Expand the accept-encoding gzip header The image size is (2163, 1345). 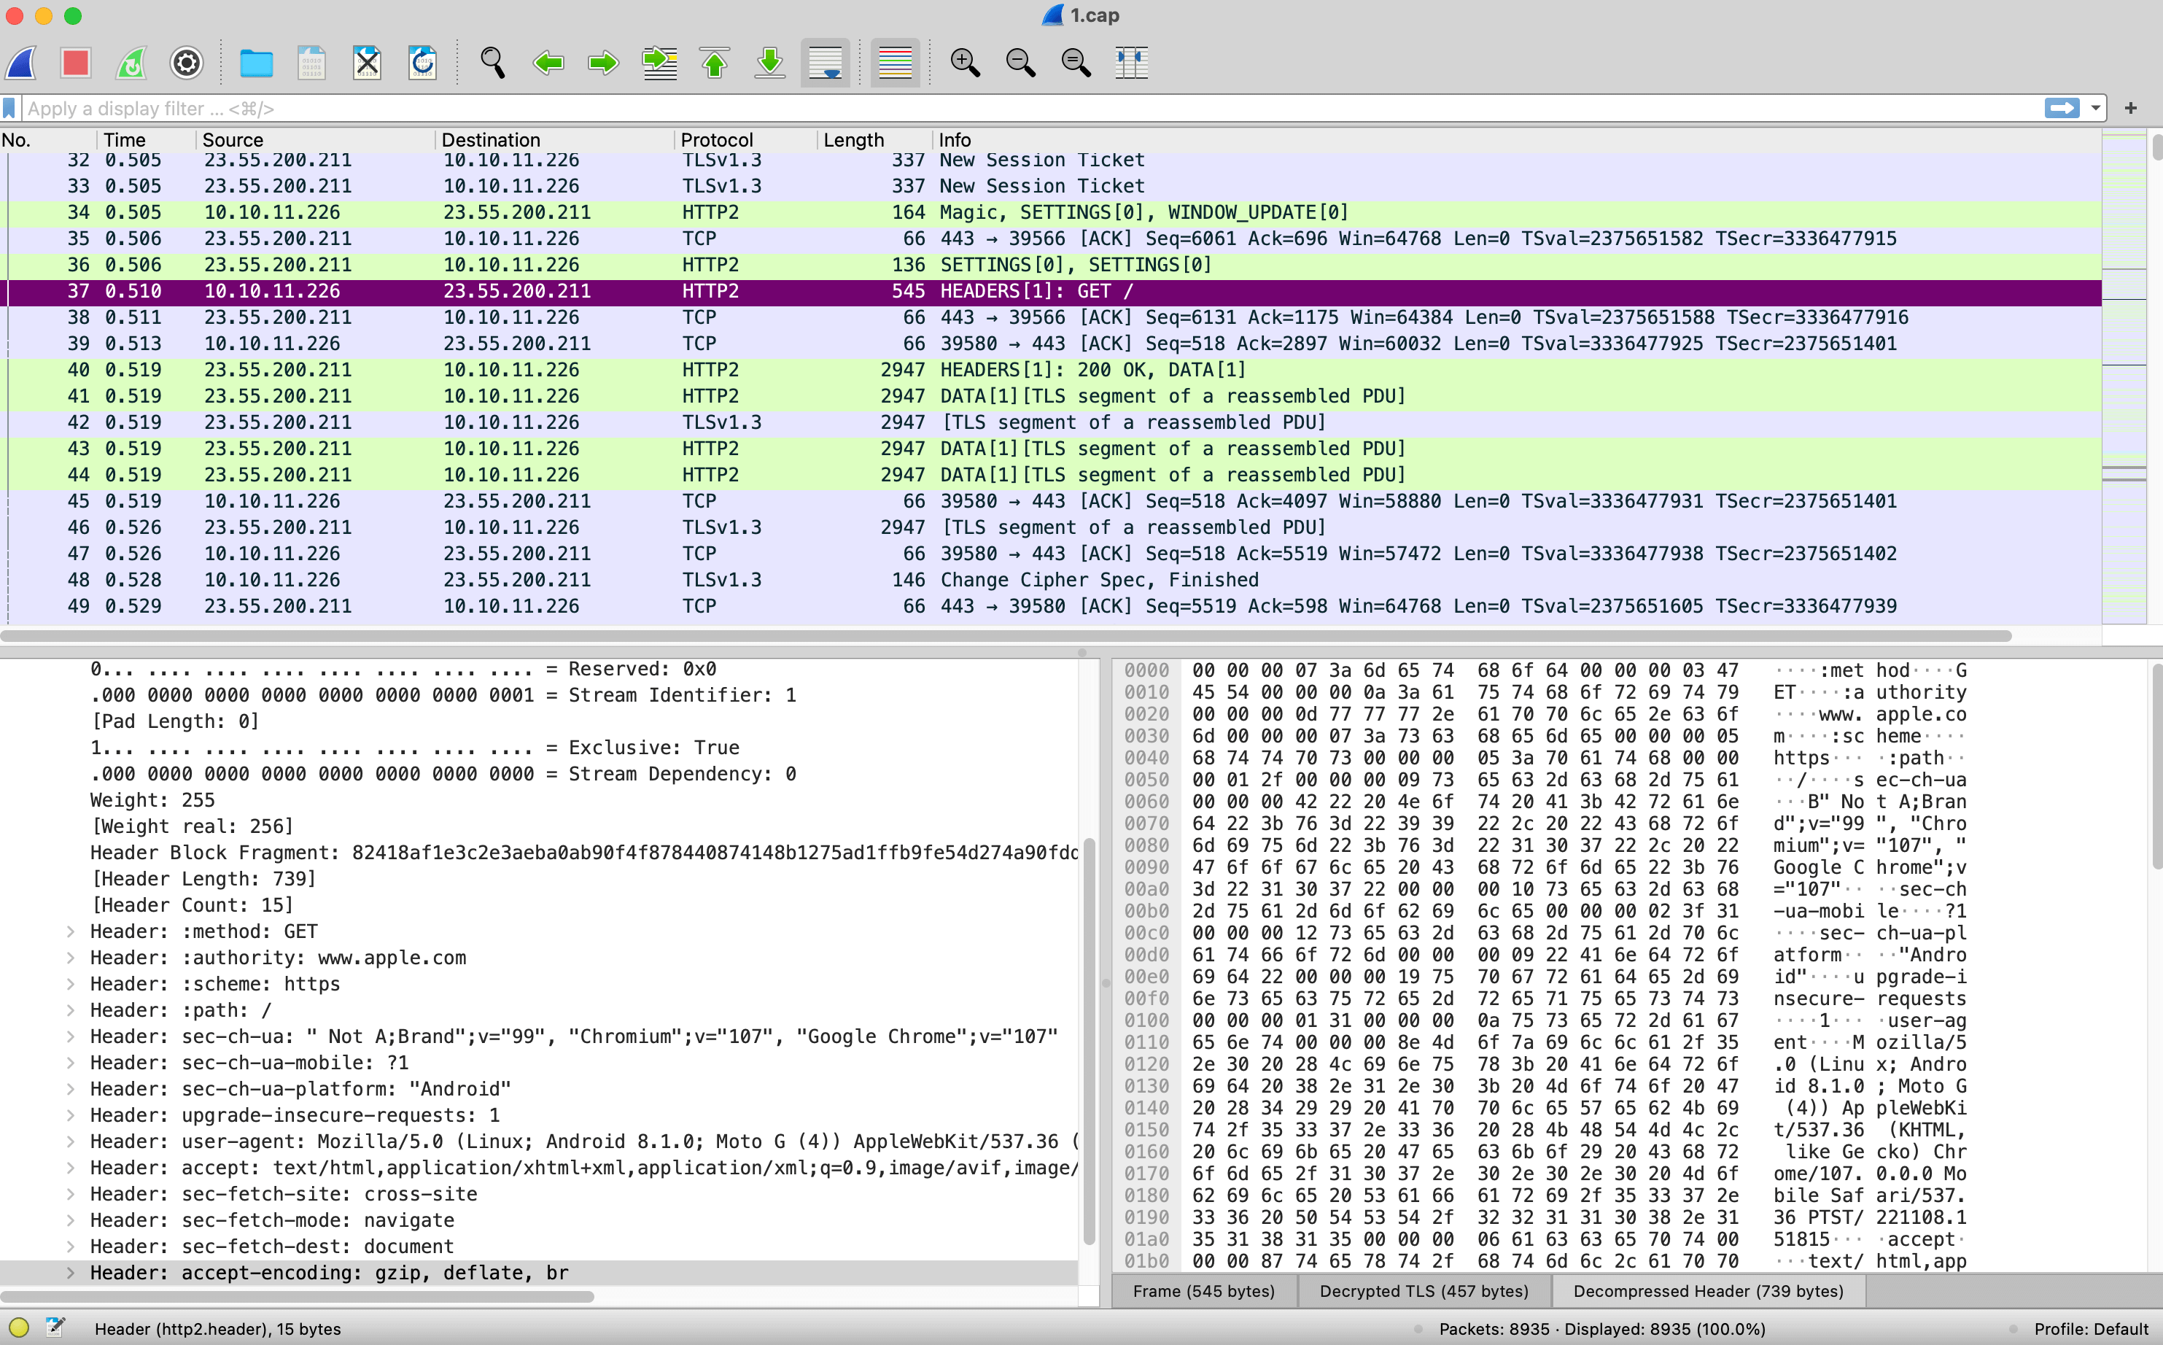pos(70,1273)
